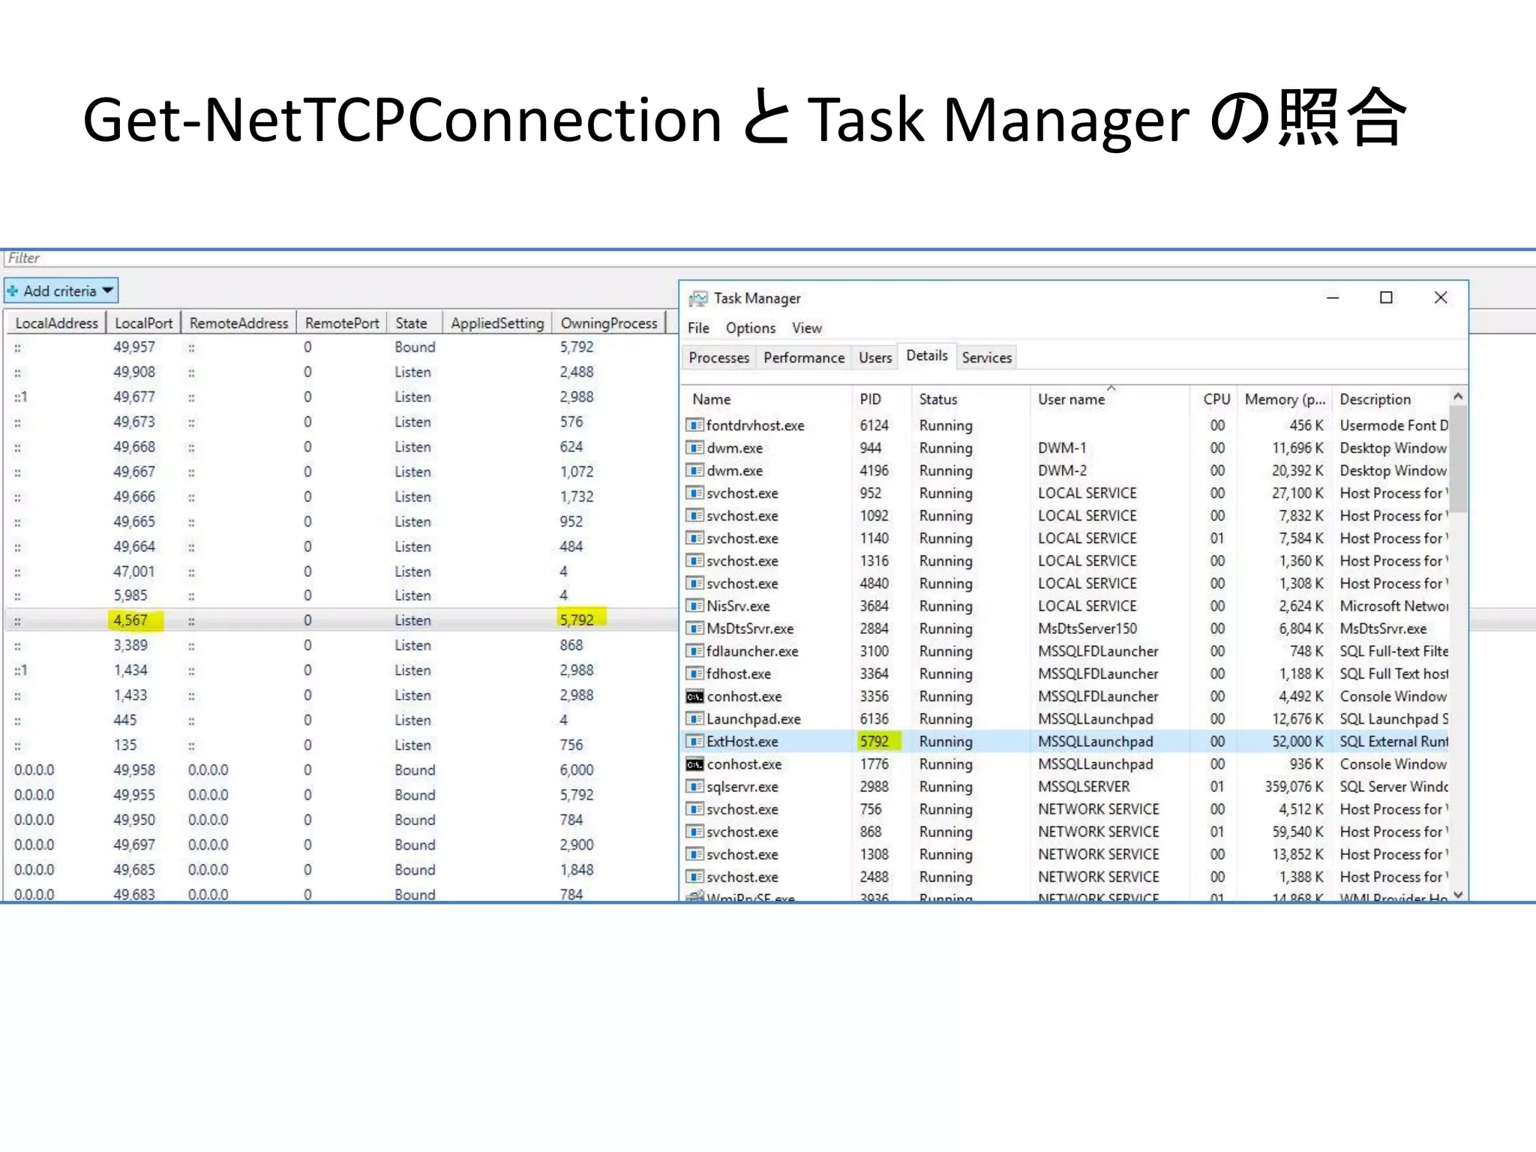The image size is (1536, 1152).
Task: Select the row with LocalPort 47,001
Action: [341, 571]
